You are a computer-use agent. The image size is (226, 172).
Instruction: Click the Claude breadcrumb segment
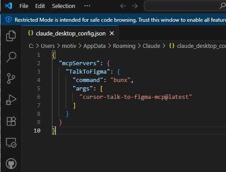[x=151, y=46]
